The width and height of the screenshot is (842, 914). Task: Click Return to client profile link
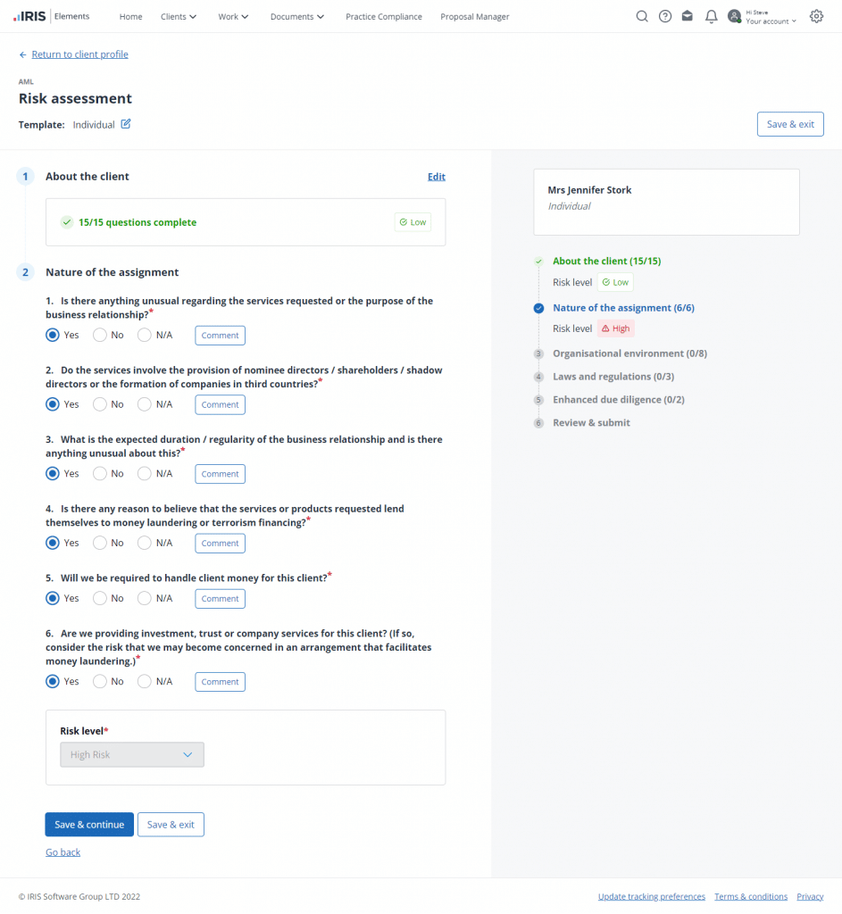click(79, 54)
